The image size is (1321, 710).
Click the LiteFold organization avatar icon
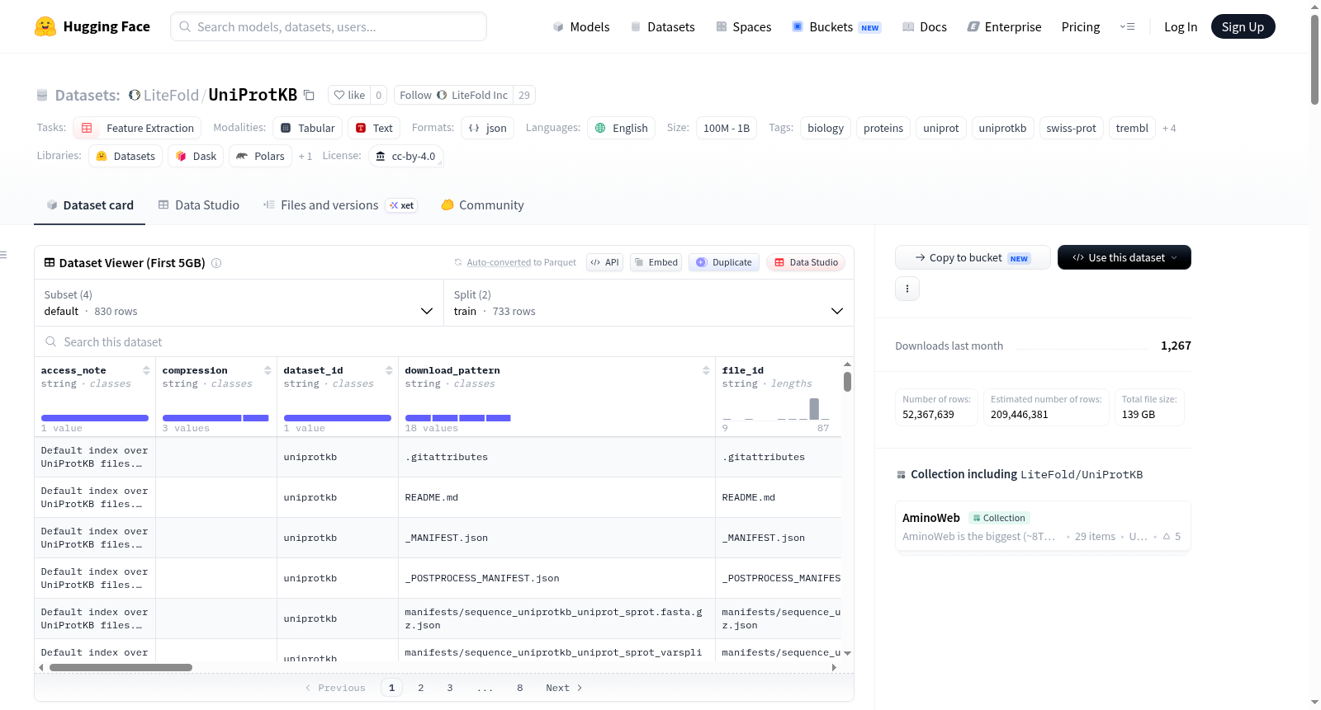pyautogui.click(x=135, y=95)
